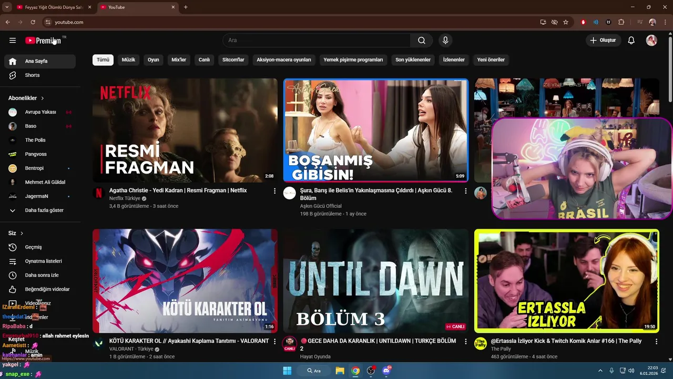Open the Chrome tab search dropdown

(x=7, y=7)
